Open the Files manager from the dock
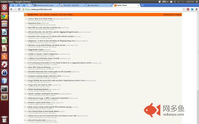 tap(4, 24)
